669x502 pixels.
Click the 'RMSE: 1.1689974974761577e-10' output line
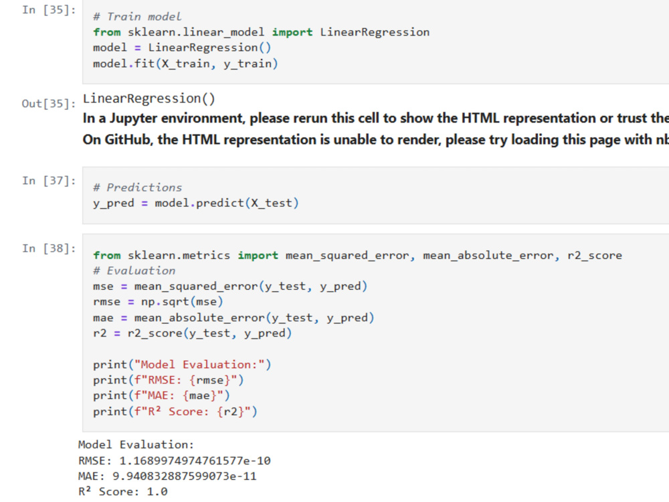(x=175, y=461)
